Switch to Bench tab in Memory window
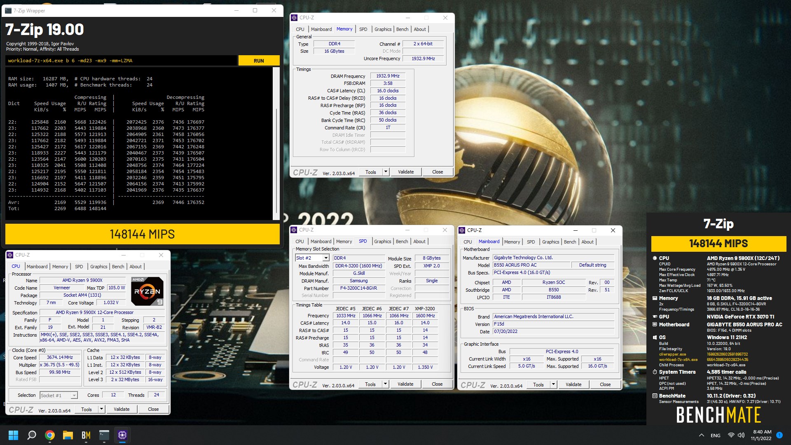 [402, 29]
